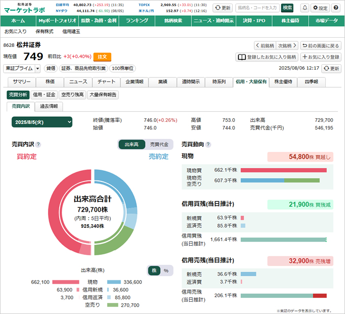Open the 時系列 tab
The height and width of the screenshot is (314, 345).
[219, 82]
